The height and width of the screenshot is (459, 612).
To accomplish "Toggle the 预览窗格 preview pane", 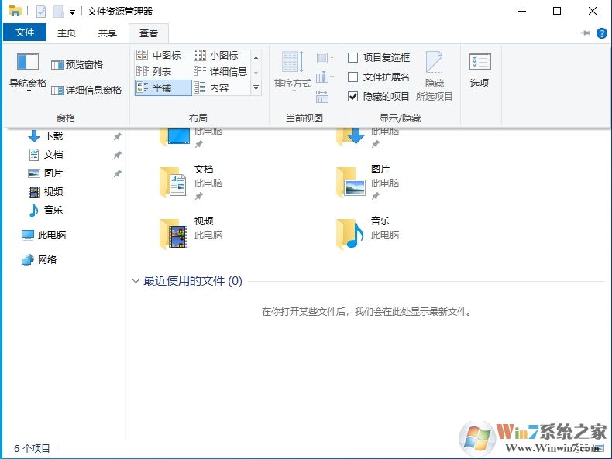I will point(77,65).
